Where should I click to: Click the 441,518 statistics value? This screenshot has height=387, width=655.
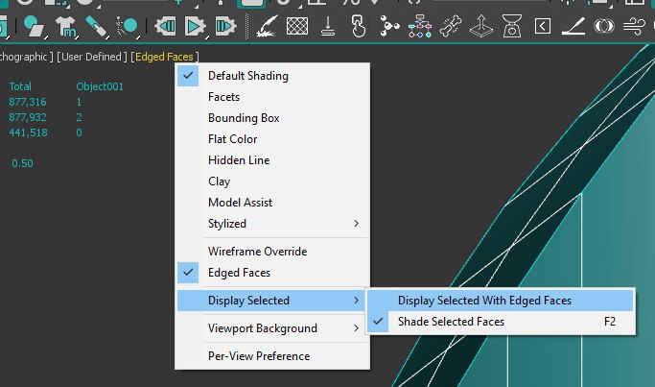28,133
